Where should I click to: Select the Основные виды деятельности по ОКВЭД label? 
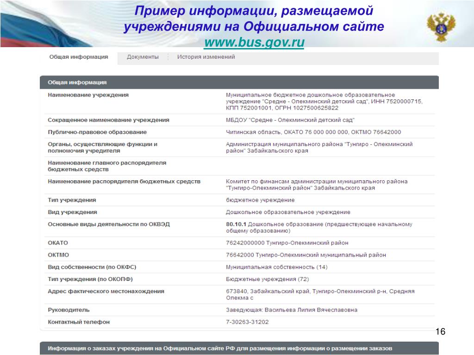[x=109, y=224]
